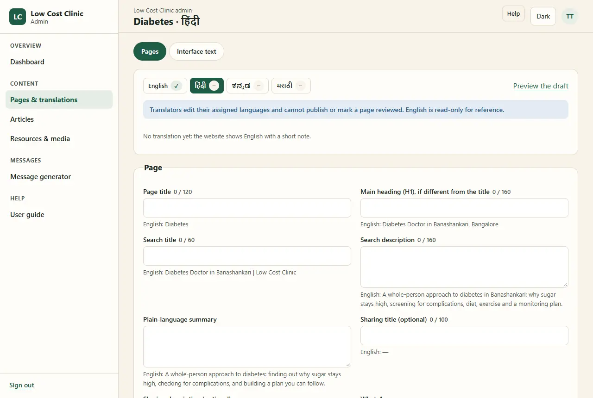This screenshot has width=593, height=398.
Task: Open the Message generator
Action: [59, 177]
